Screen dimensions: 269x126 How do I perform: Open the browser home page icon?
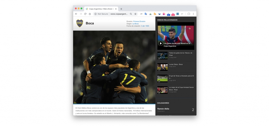[90, 14]
